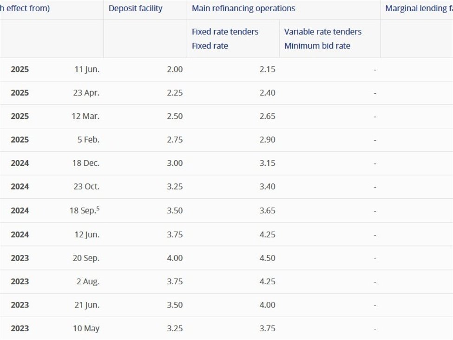Select the 2 Aug. date cell

point(87,281)
